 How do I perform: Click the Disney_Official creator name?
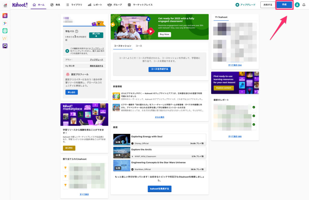[x=142, y=143]
